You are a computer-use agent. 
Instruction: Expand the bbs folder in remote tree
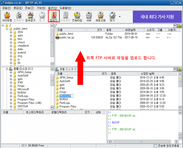click(11, 39)
